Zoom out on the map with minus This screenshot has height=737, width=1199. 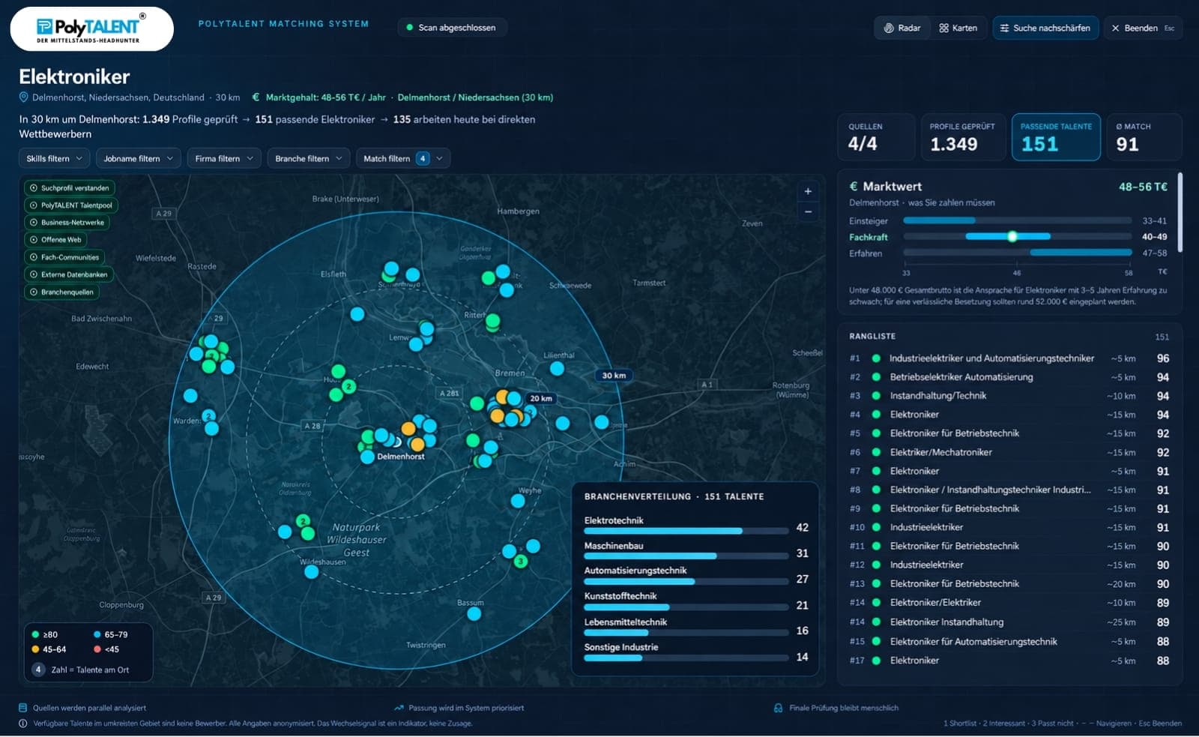coord(808,211)
